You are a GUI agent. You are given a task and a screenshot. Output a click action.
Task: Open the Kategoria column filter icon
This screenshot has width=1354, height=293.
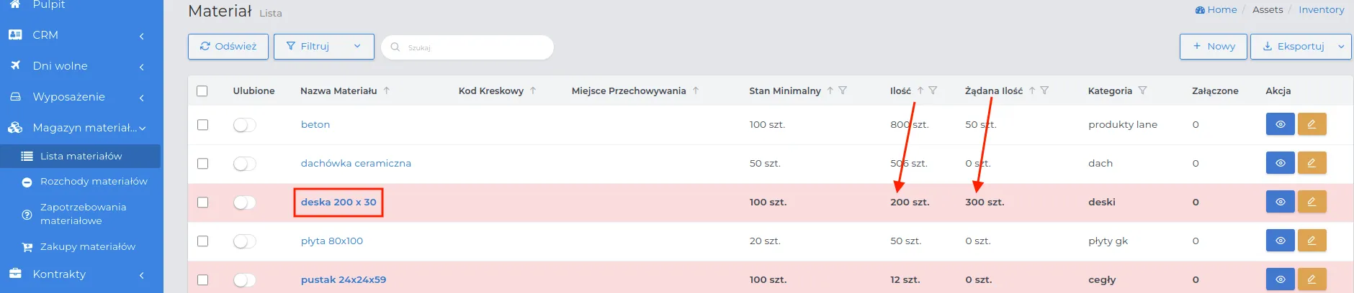[1142, 90]
